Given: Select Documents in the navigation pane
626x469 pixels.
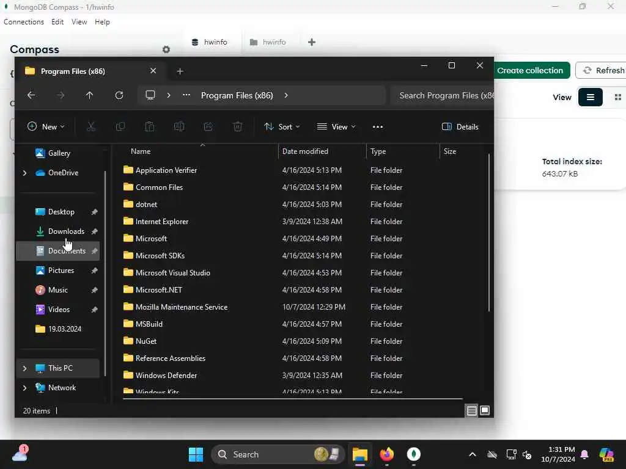Looking at the screenshot, I should [x=58, y=251].
